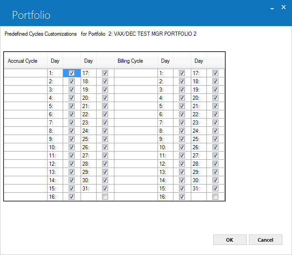Viewport: 292px width, 255px height.
Task: Toggle Accrual Cycle day 15 checkbox
Action: click(x=71, y=189)
